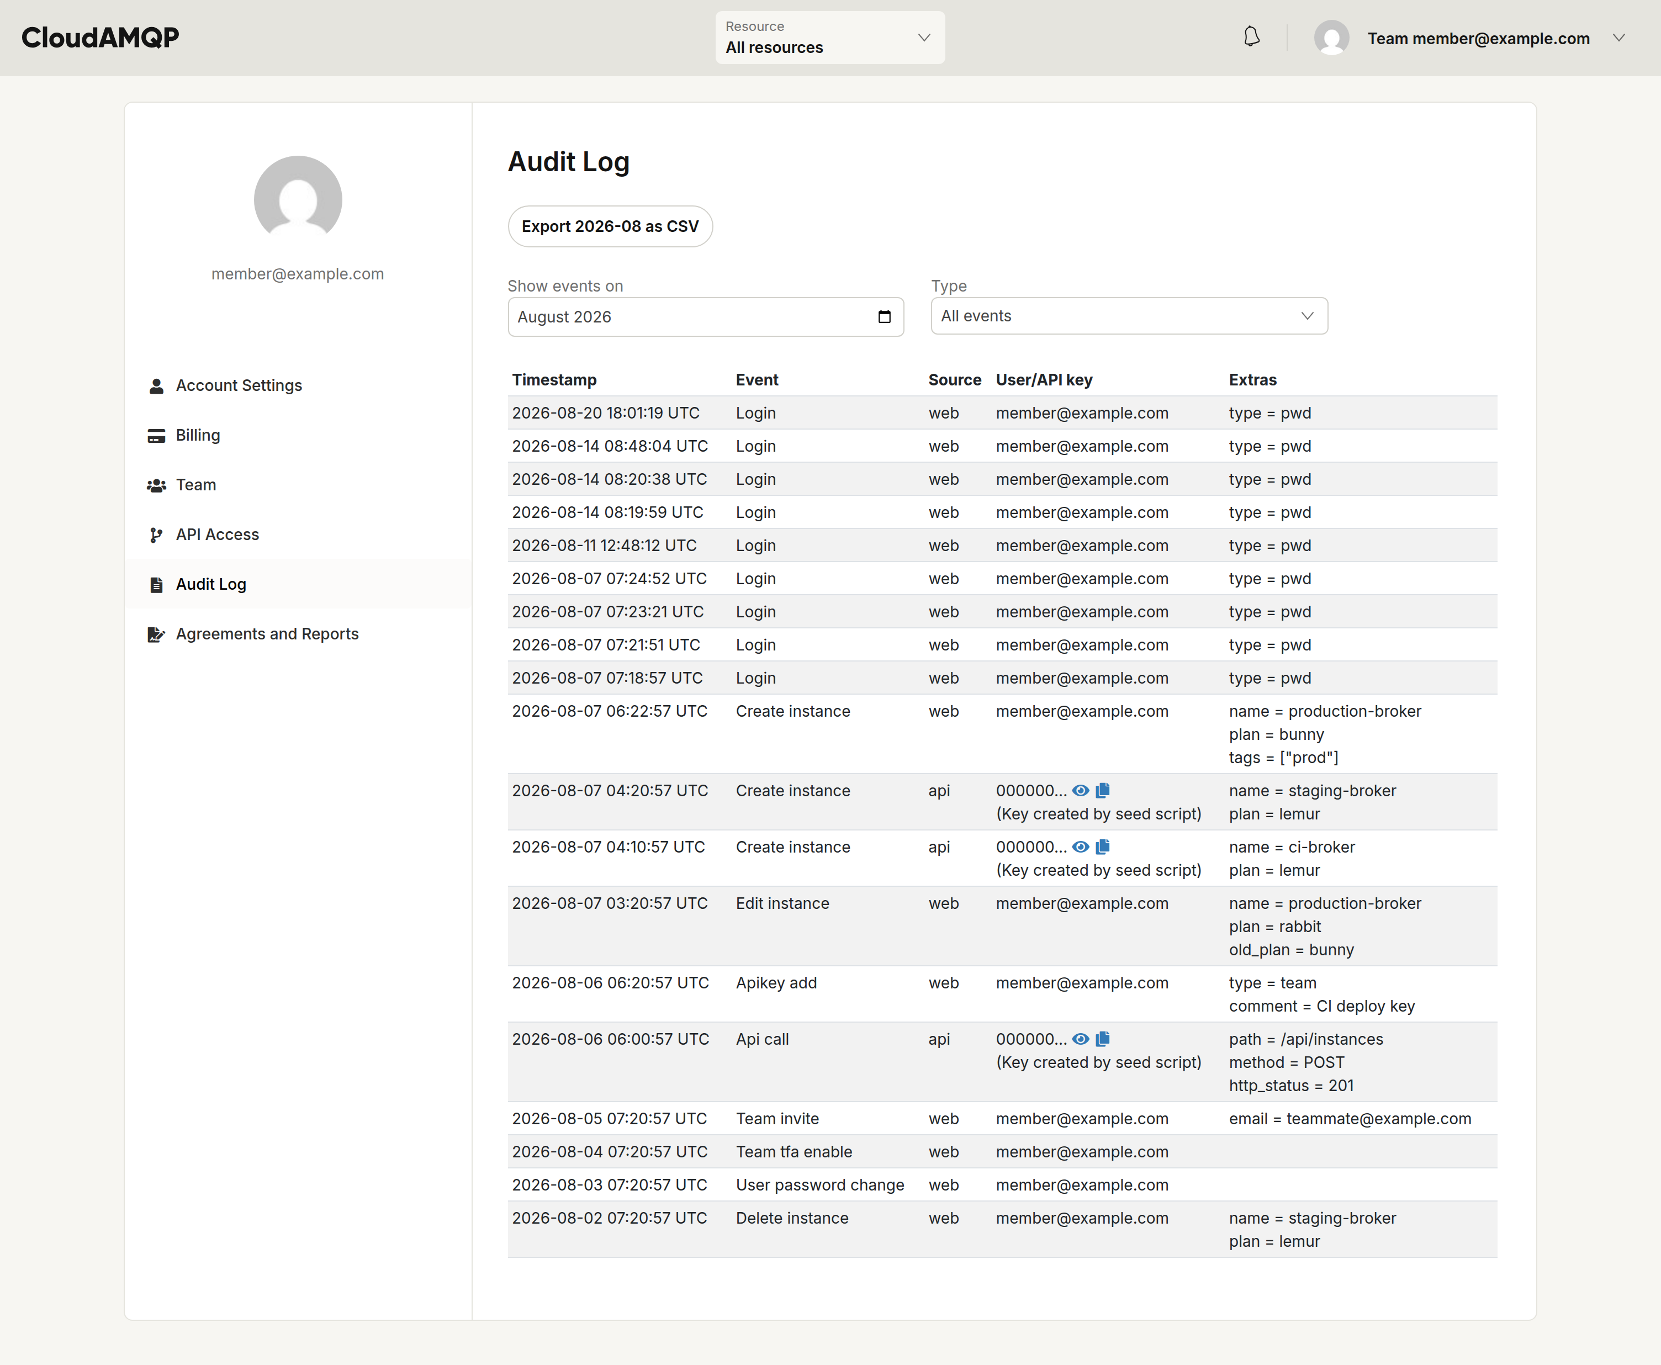The height and width of the screenshot is (1365, 1661).
Task: Open Agreements and Reports
Action: tap(267, 634)
